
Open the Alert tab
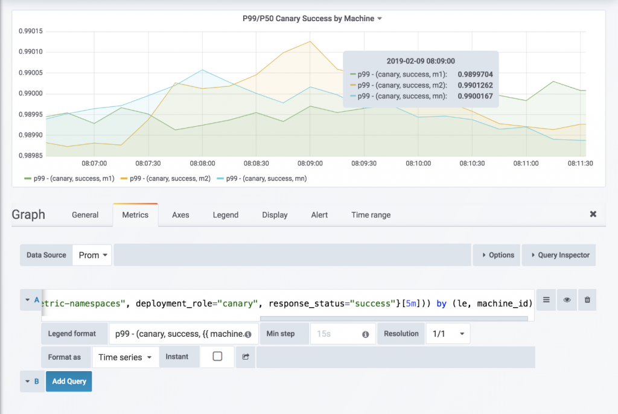[x=319, y=215]
